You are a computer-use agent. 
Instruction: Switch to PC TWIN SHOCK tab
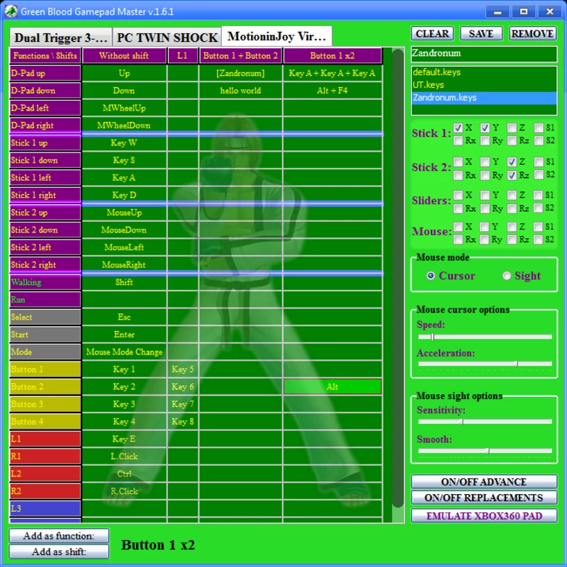tap(167, 38)
